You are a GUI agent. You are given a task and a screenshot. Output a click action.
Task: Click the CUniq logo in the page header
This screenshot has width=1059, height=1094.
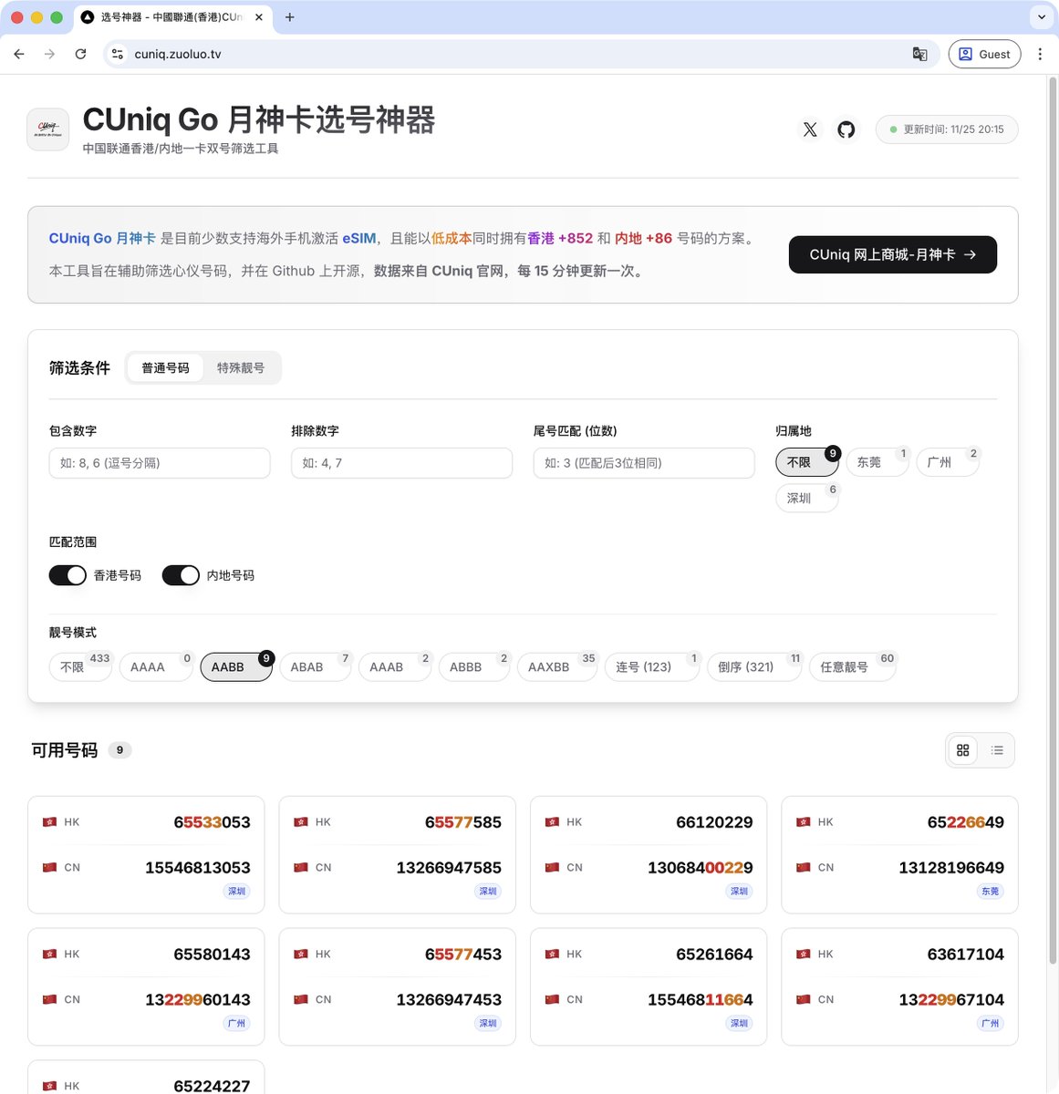click(47, 129)
